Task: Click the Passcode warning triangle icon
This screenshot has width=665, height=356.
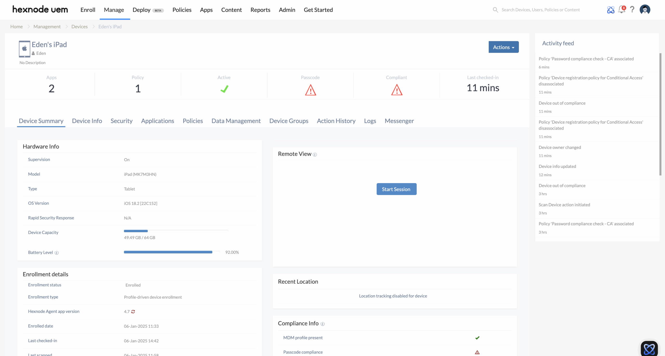Action: [x=310, y=90]
